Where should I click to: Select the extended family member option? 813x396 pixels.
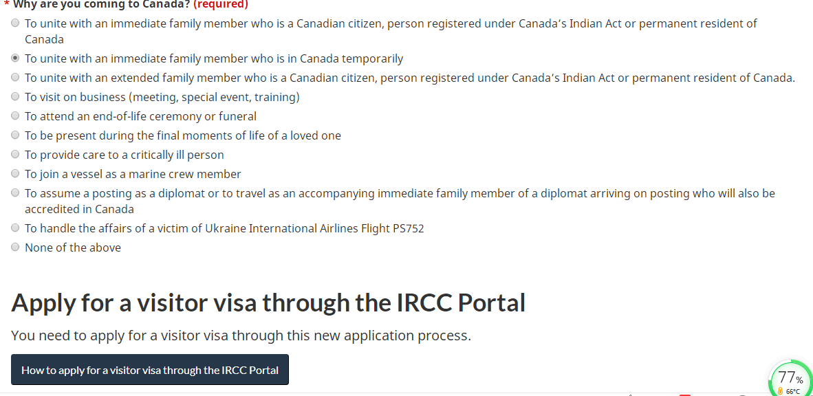[x=14, y=77]
